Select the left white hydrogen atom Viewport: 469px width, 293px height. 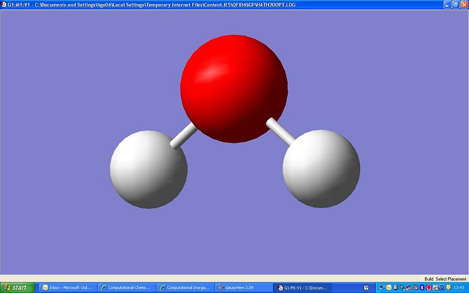tap(149, 169)
